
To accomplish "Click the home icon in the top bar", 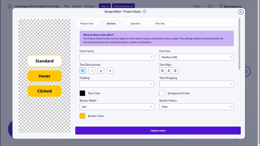I will (x=9, y=6).
